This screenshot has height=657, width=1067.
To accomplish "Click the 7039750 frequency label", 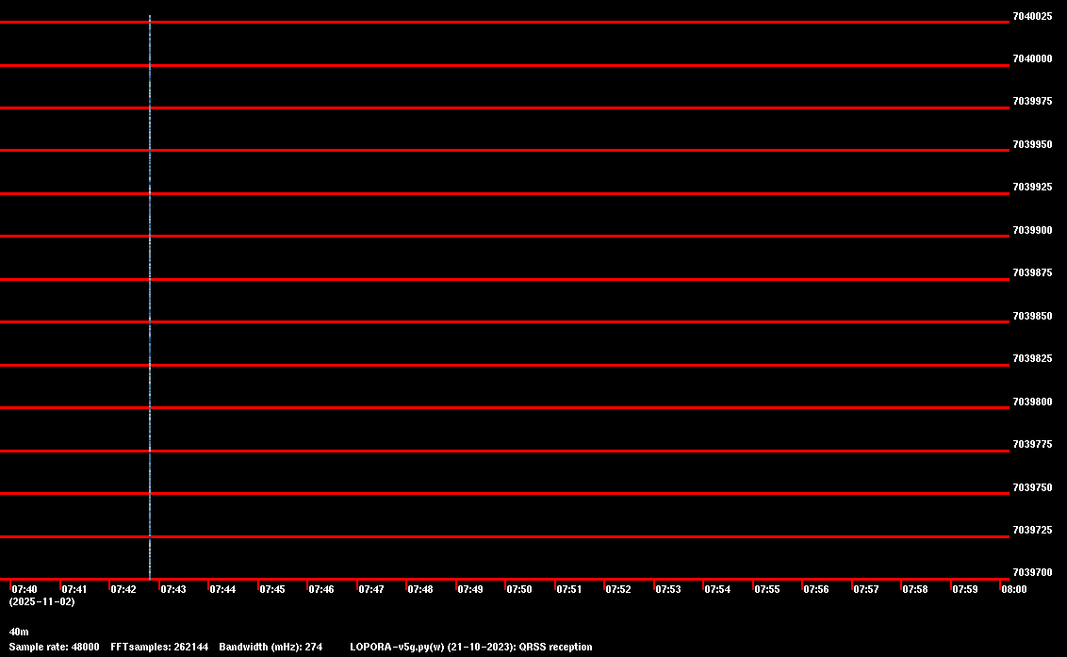I will [x=1032, y=488].
